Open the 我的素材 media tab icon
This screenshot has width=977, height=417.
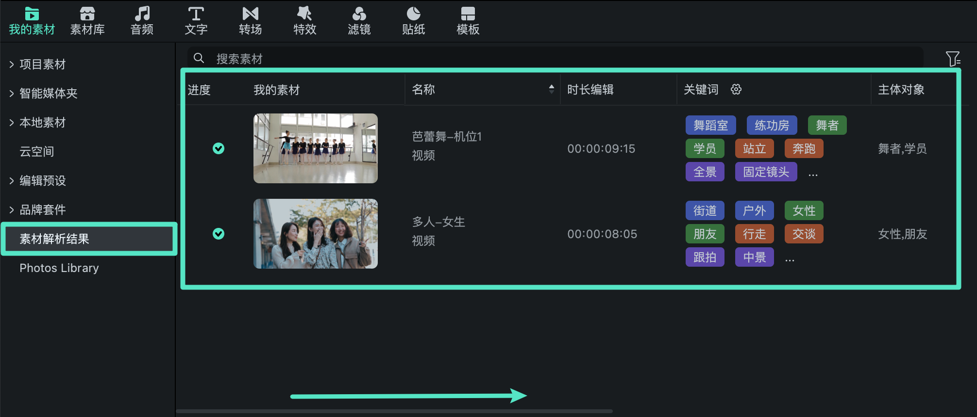coord(32,14)
